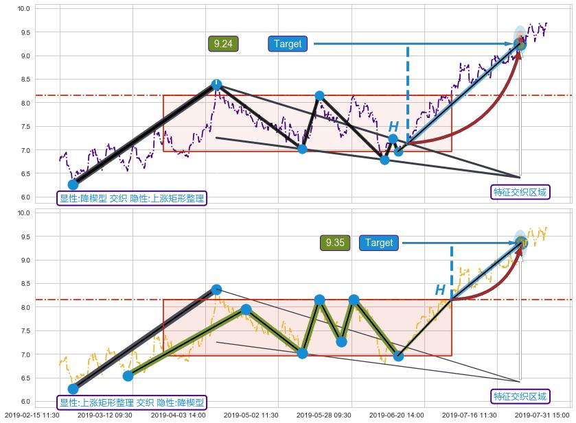This screenshot has height=423, width=576.
Task: Click the 2019-02-15 11:30 x-axis date
Action: 32,415
